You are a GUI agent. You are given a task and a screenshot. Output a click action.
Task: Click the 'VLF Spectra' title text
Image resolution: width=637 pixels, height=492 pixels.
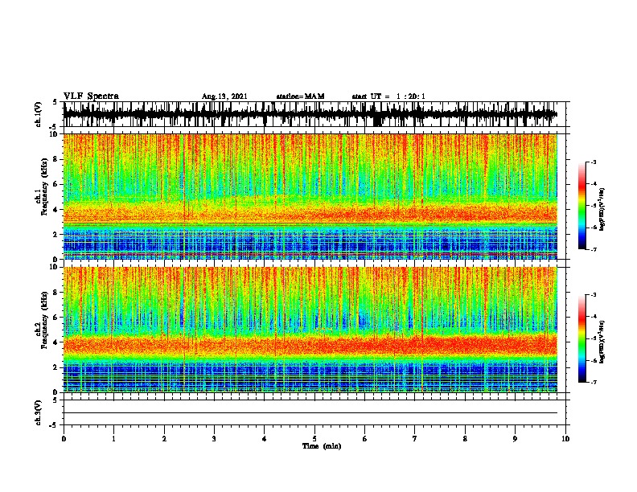[91, 96]
